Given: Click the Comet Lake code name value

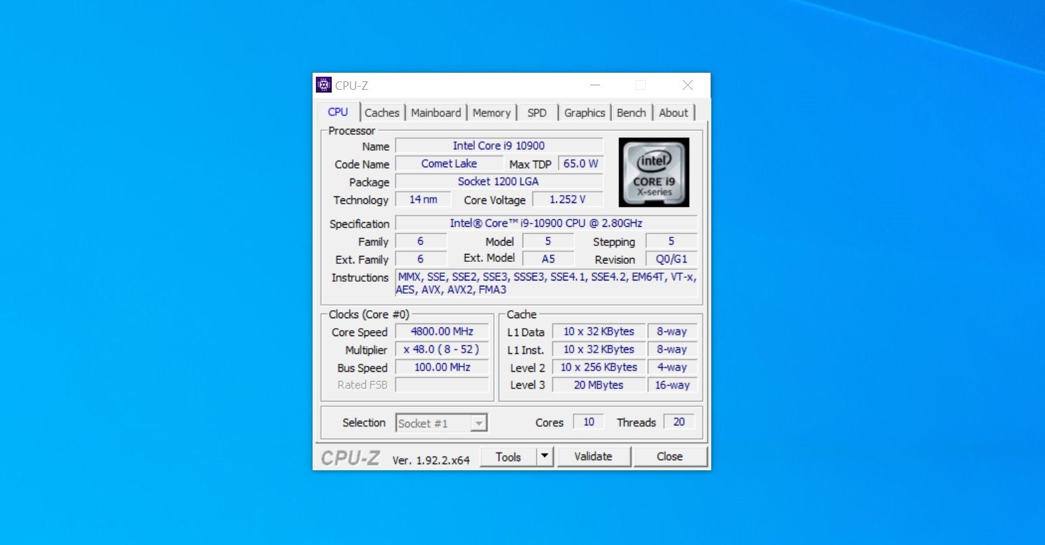Looking at the screenshot, I should click(x=449, y=163).
